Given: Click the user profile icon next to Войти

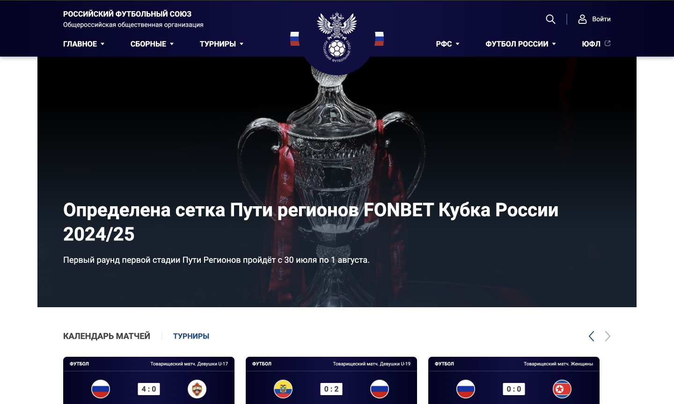Looking at the screenshot, I should point(582,19).
